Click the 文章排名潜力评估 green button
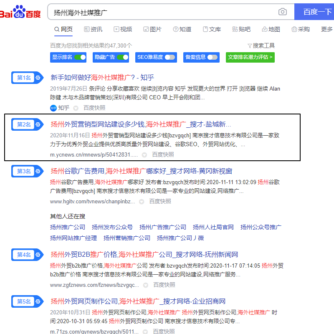 [250, 57]
